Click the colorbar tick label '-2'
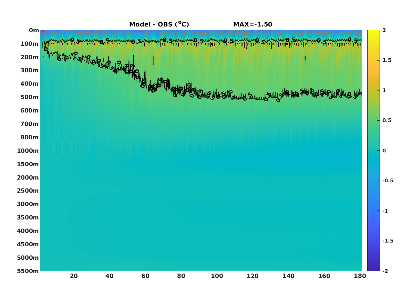Viewport: 402px width, 301px height. click(385, 271)
